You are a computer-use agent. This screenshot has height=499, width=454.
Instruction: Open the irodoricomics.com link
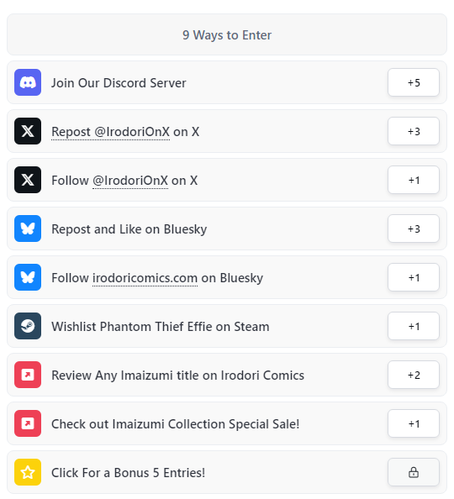pos(145,278)
